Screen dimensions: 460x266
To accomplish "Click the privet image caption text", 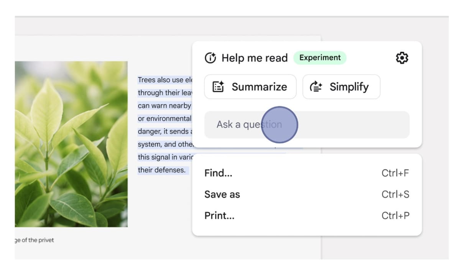I will click(x=34, y=240).
